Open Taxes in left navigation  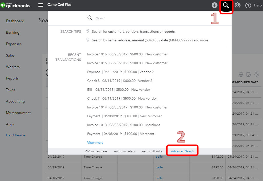pyautogui.click(x=11, y=90)
